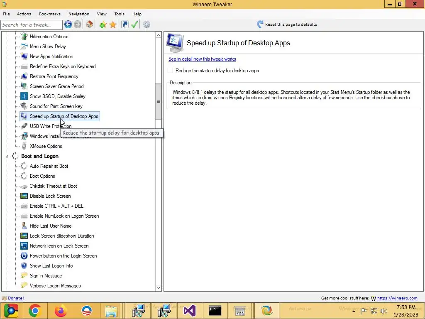
Task: Click the Network icon on Lock Screen icon
Action: click(x=24, y=246)
